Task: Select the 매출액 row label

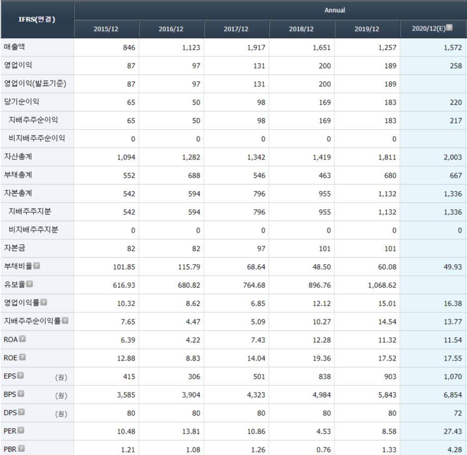Action: pos(14,47)
